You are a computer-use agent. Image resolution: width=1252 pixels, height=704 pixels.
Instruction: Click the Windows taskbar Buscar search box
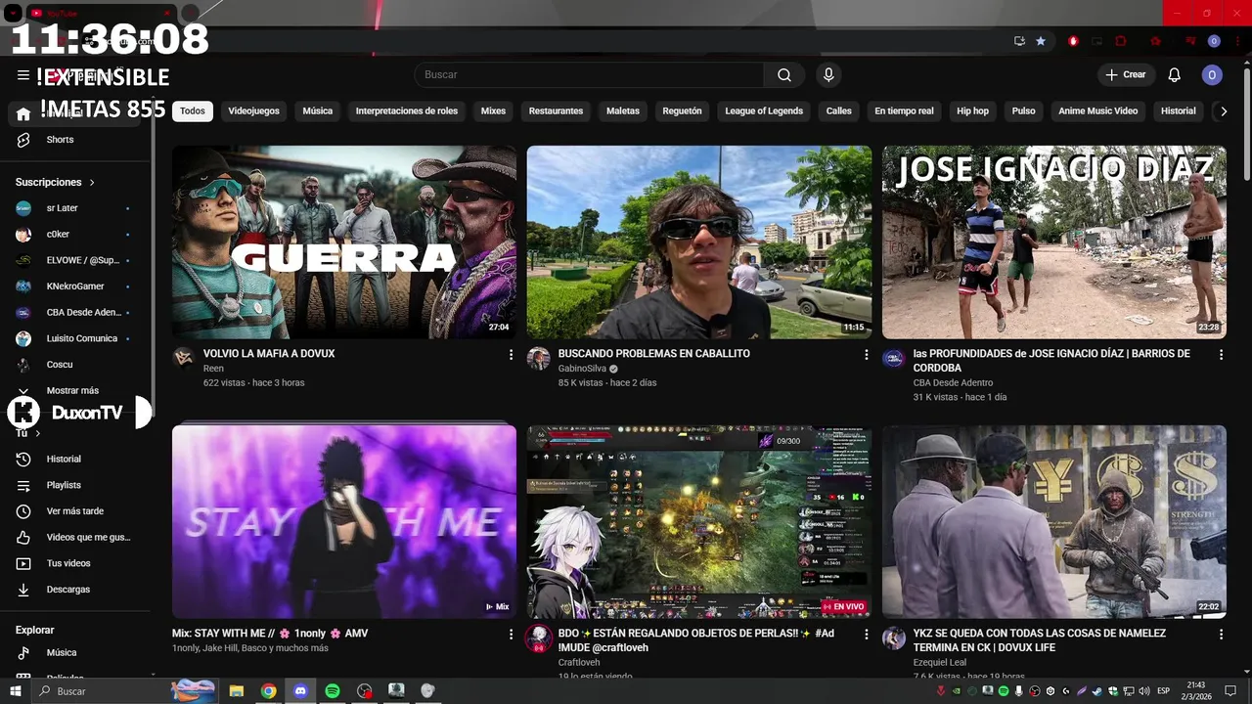(124, 691)
